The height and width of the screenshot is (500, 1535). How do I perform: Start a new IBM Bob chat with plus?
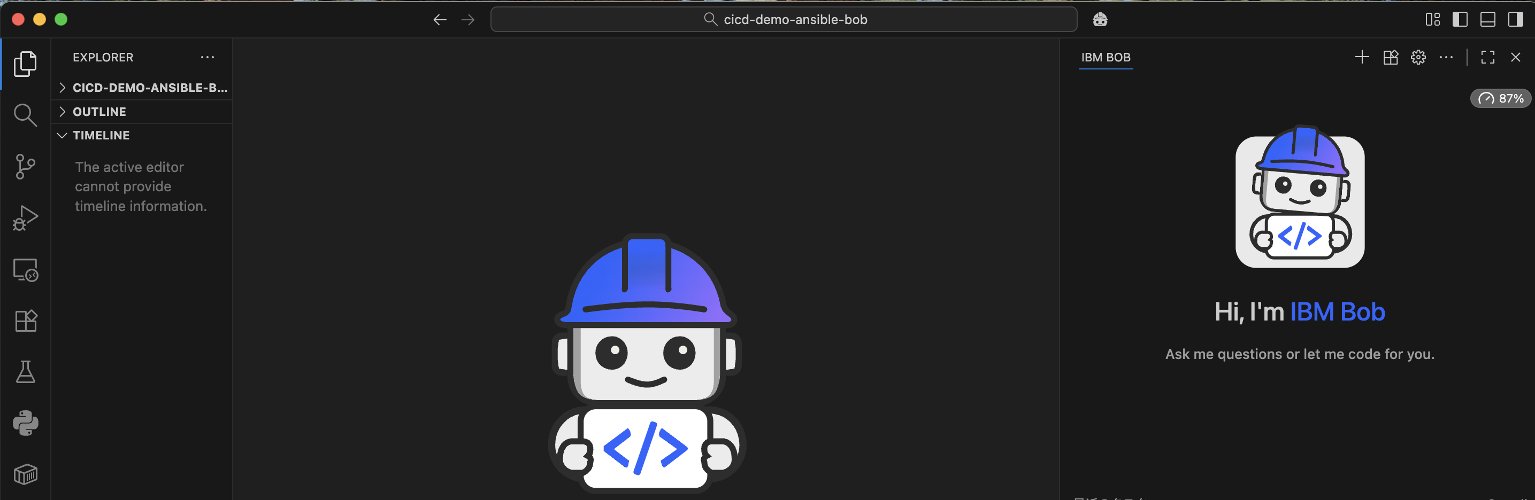click(1362, 57)
